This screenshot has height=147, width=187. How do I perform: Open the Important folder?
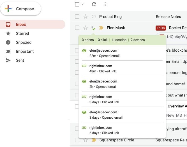point(25,51)
